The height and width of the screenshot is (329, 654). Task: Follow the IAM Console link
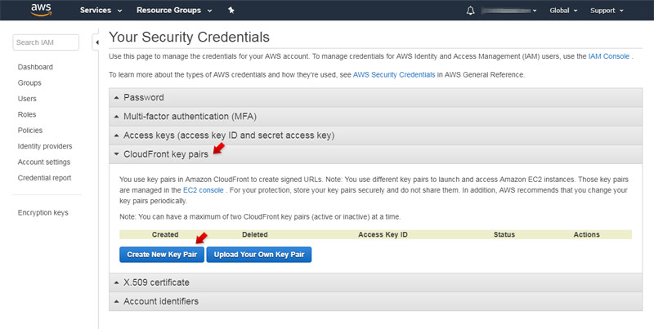click(608, 56)
